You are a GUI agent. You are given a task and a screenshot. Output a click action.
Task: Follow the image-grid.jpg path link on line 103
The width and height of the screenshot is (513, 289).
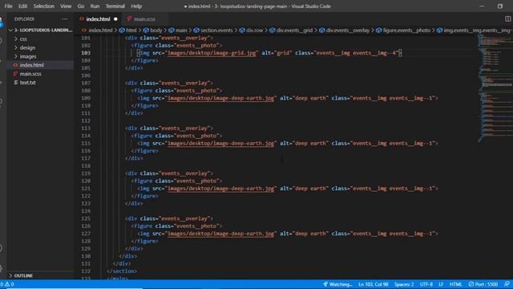pos(212,53)
